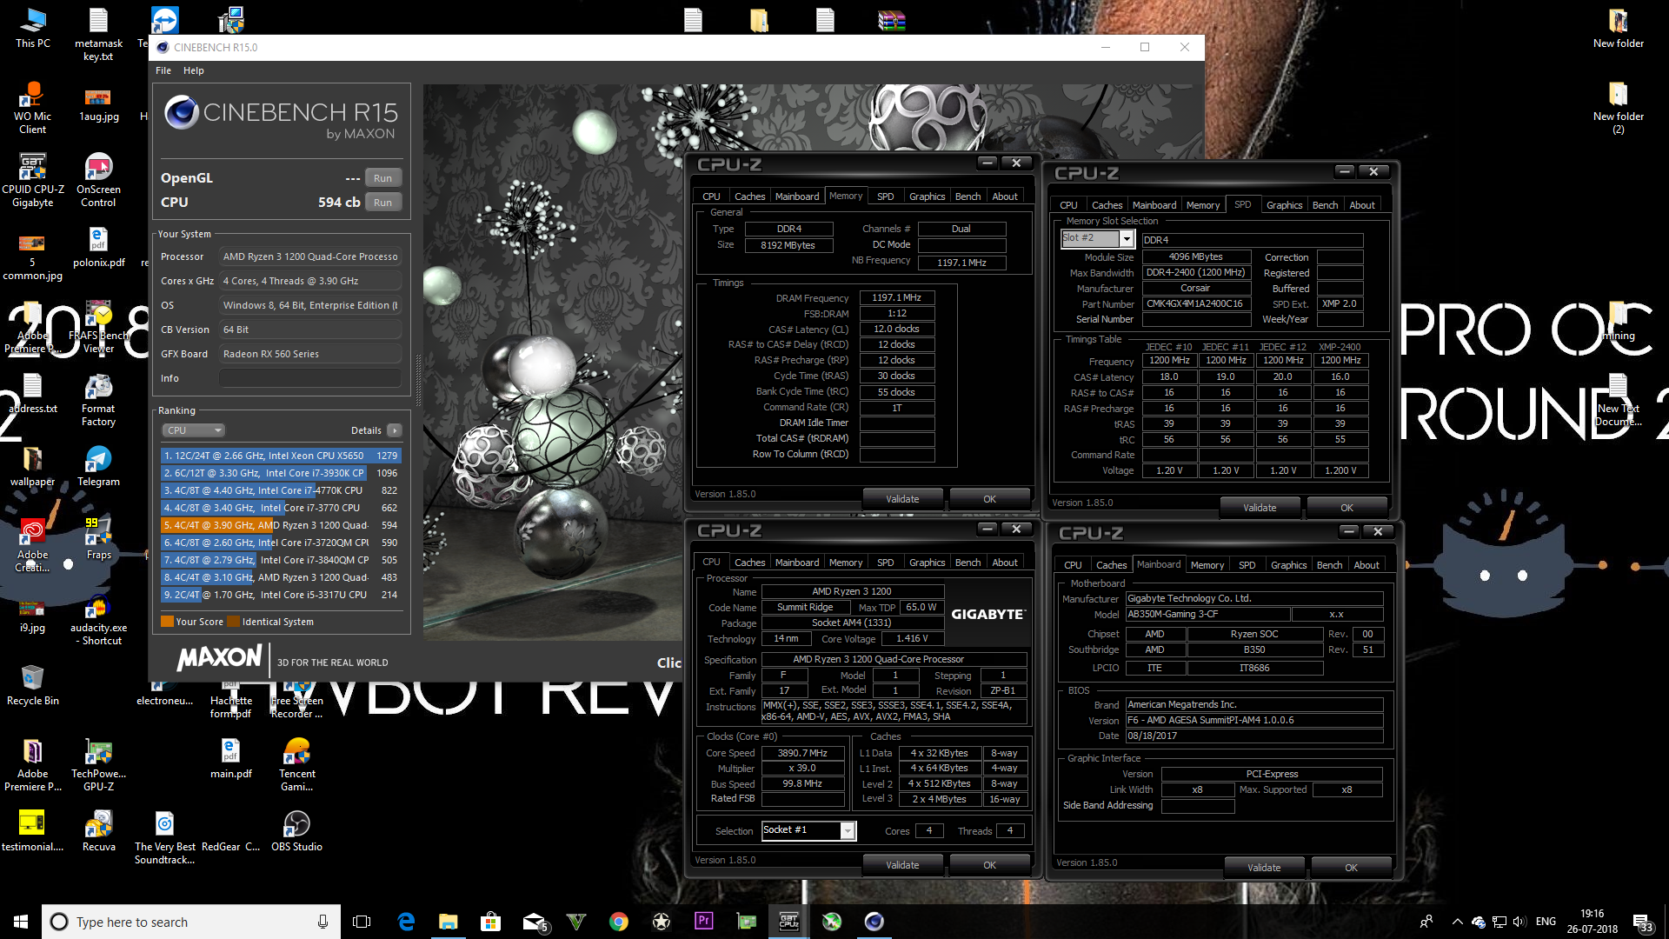Viewport: 1669px width, 939px height.
Task: Open About tab in the CPU-Z SPD window
Action: [x=1362, y=205]
